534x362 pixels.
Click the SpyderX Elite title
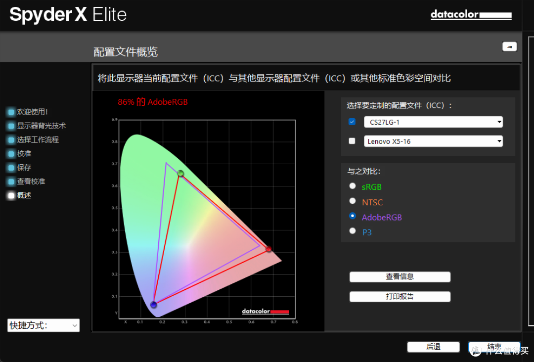pyautogui.click(x=68, y=15)
